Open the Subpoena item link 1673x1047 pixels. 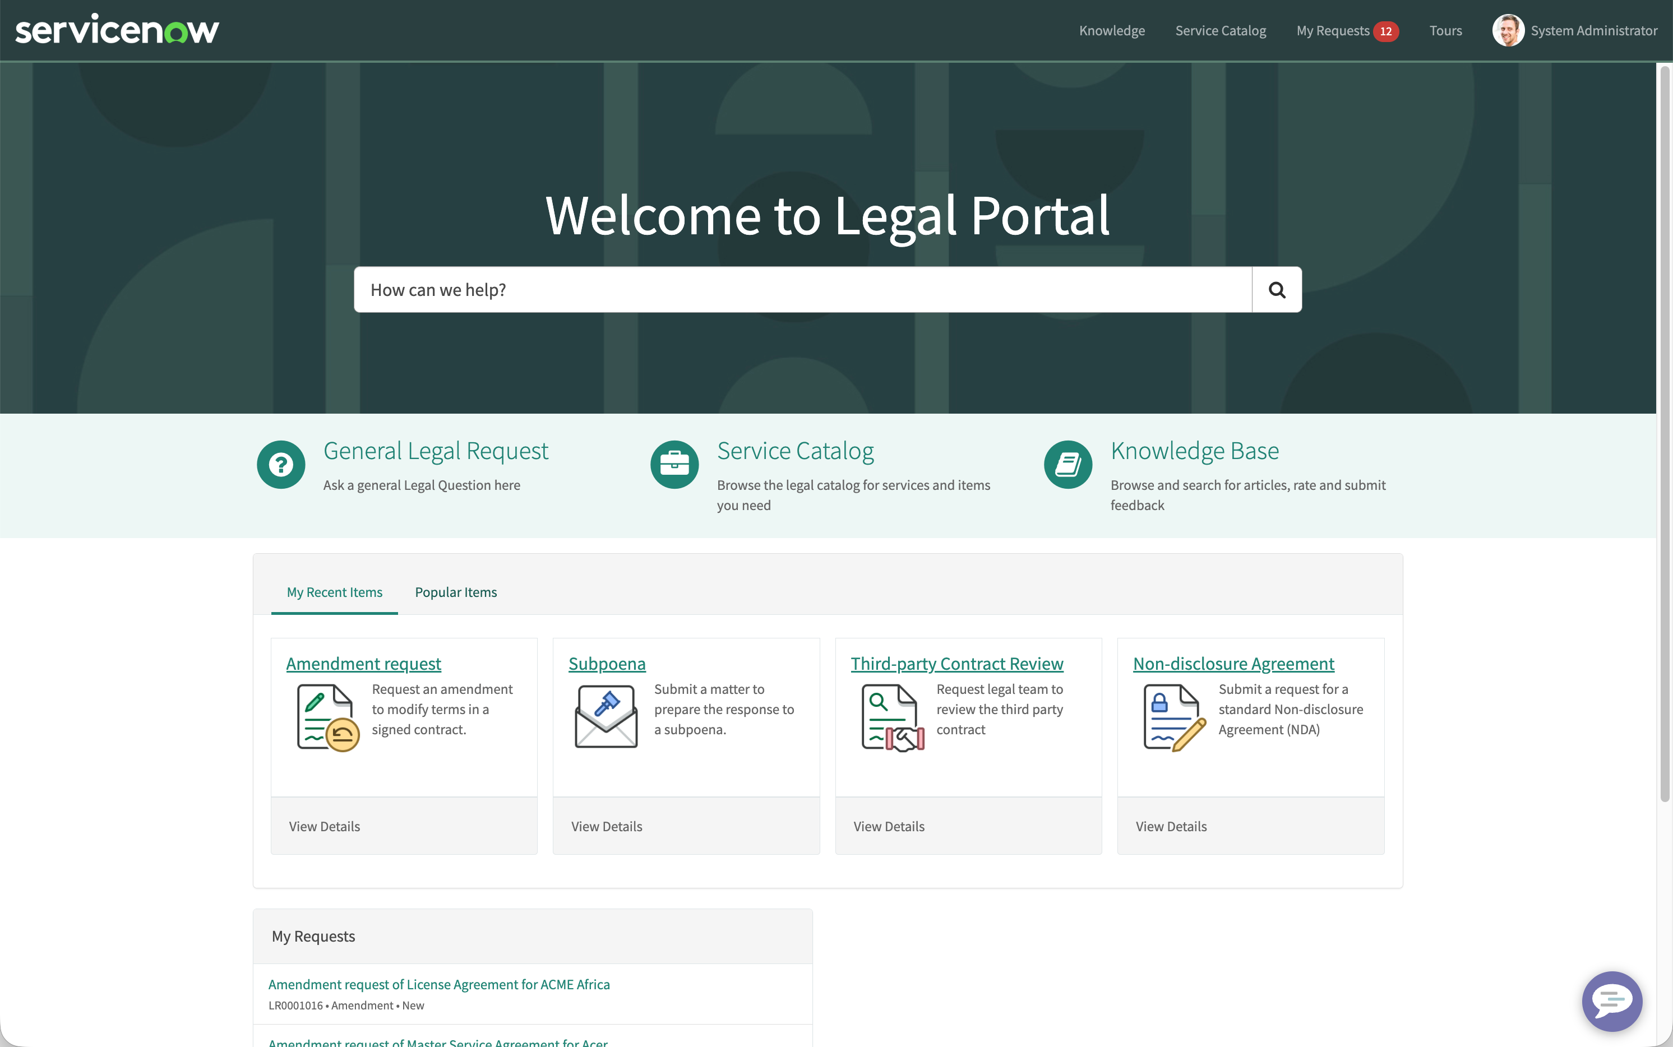[607, 664]
